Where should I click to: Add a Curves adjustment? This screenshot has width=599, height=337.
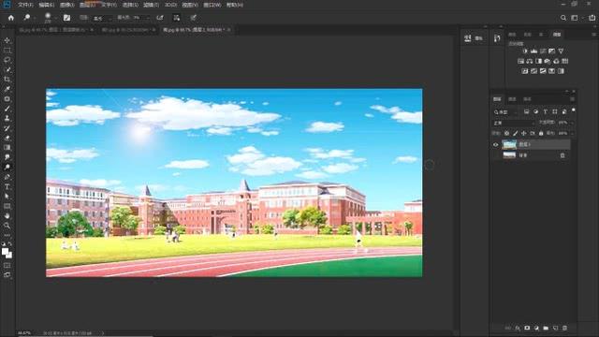click(543, 51)
